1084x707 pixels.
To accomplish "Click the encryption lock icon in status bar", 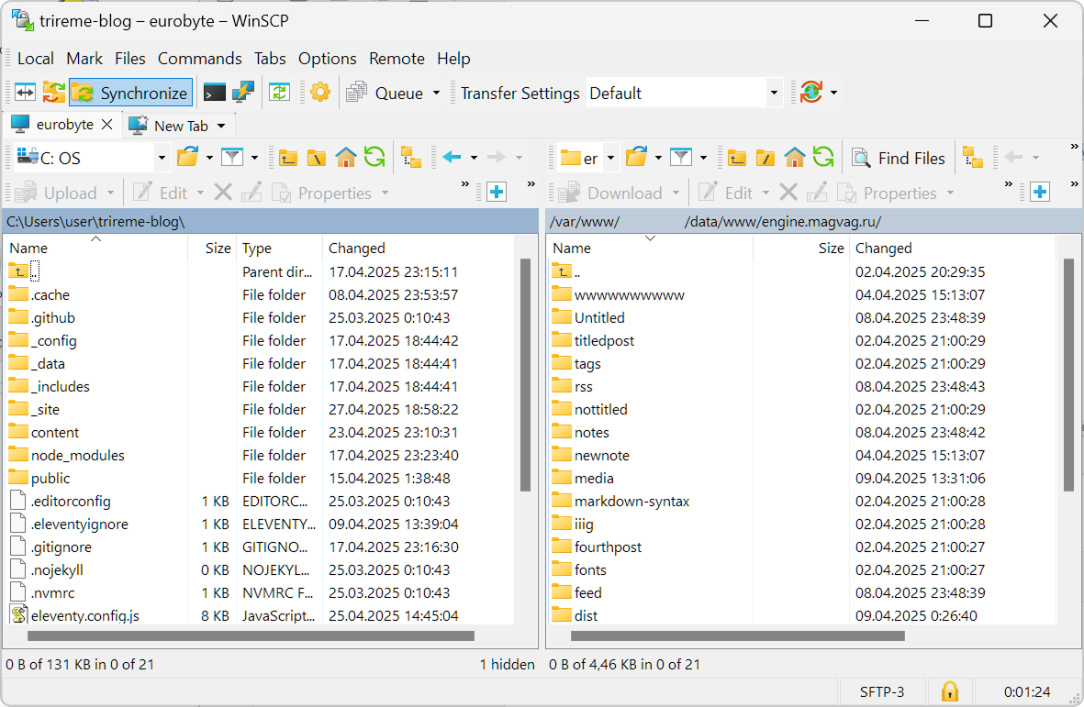I will [x=950, y=691].
